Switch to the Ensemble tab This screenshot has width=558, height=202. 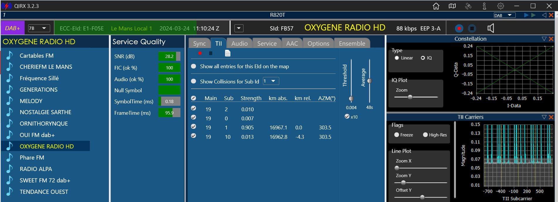(352, 43)
